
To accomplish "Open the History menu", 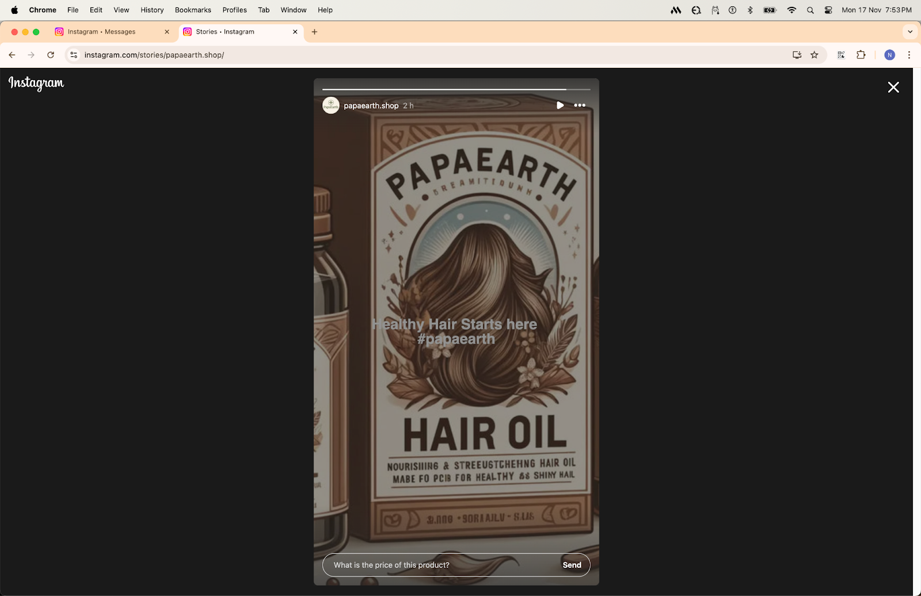I will (152, 10).
